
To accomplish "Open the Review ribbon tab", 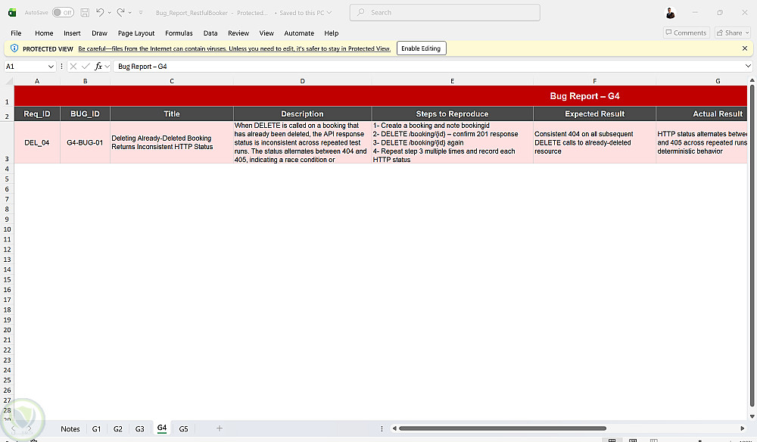I will pos(238,33).
